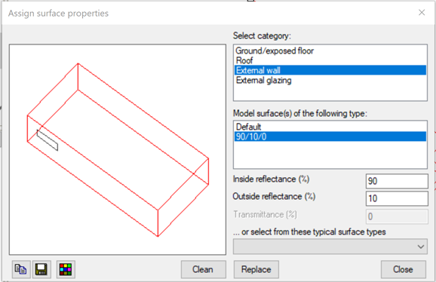Click the Assign surface properties title bar
Screen dimensions: 436x282
pos(208,13)
